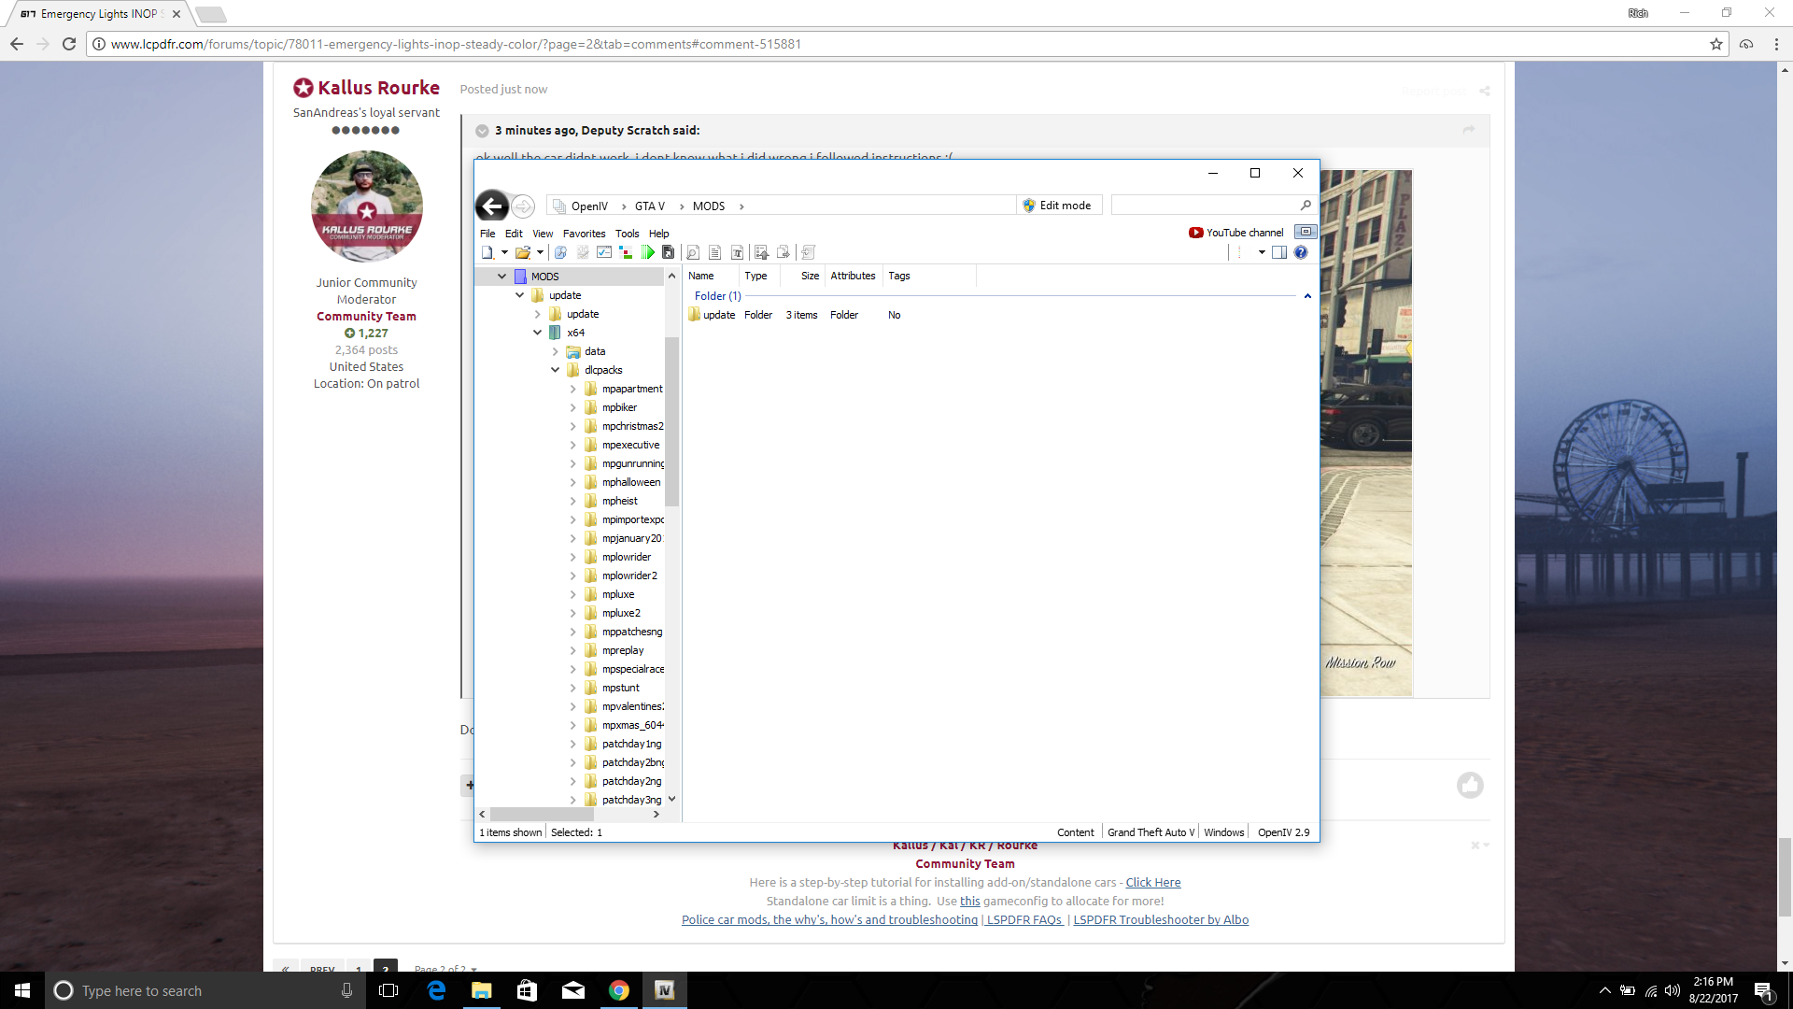This screenshot has height=1009, width=1793.
Task: Click the OpenIV search input field
Action: point(1204,206)
